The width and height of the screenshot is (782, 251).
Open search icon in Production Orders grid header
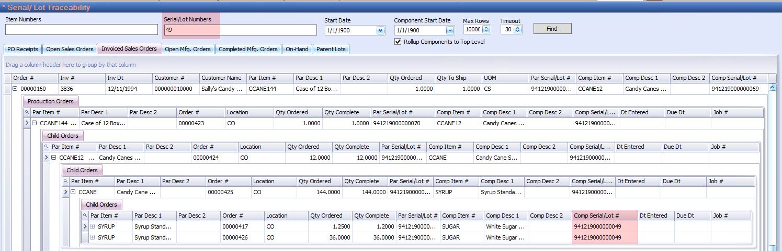pos(27,112)
